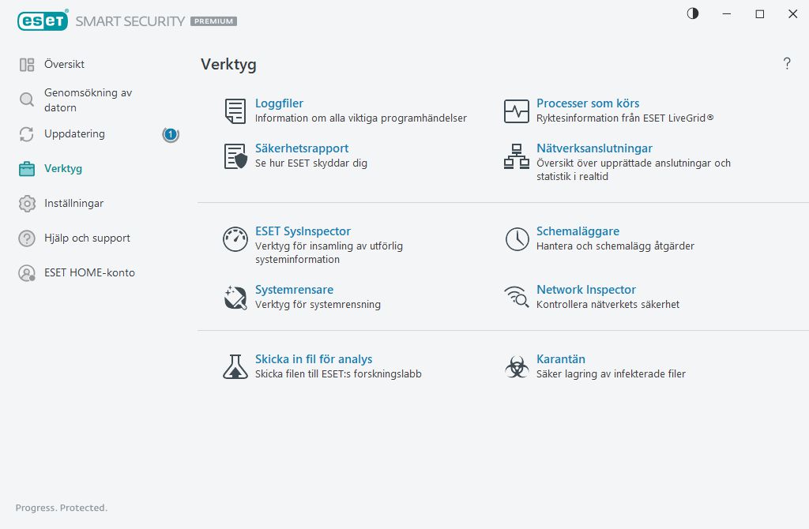Click the Processer som körs monitor icon
Viewport: 809px width, 529px height.
pos(517,111)
